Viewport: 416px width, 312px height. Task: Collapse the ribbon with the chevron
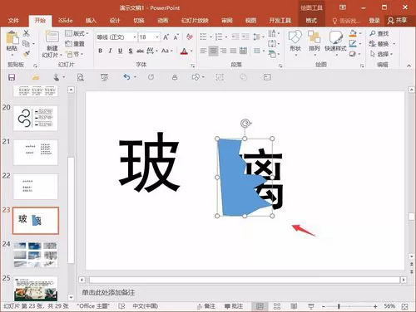[x=409, y=66]
